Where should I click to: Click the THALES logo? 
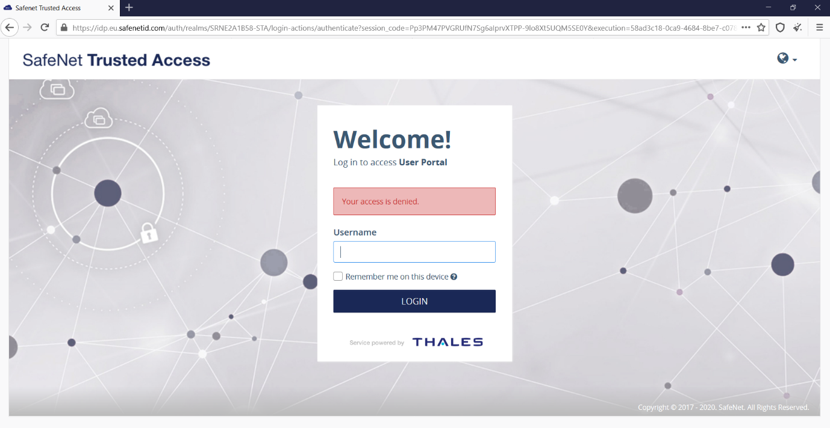tap(448, 342)
